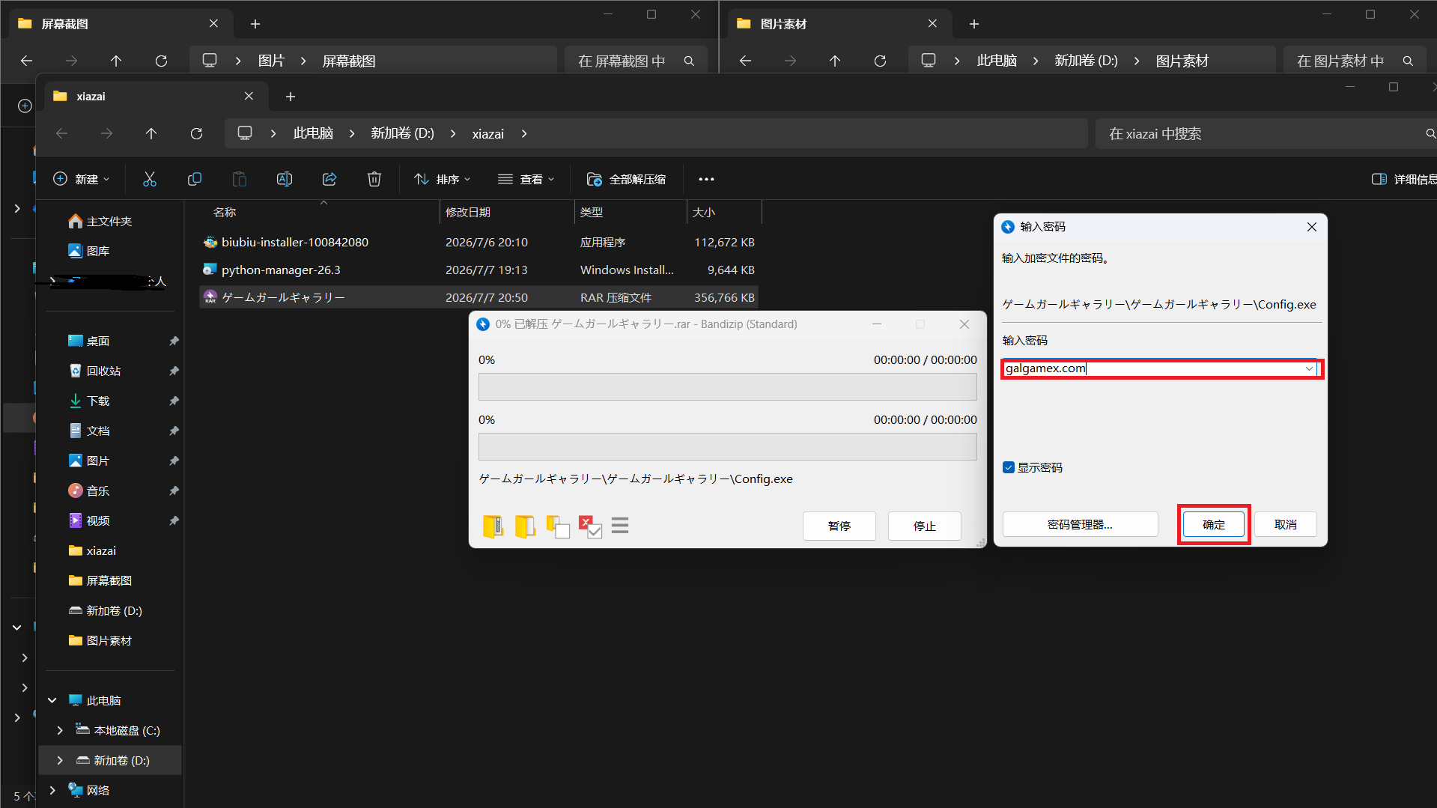Unpin 桌面 using its pin icon

[x=174, y=341]
